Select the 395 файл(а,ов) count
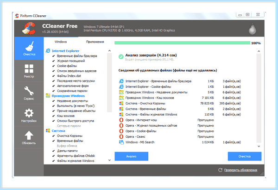Screen dimensions: 278x190 pyautogui.click(x=230, y=103)
